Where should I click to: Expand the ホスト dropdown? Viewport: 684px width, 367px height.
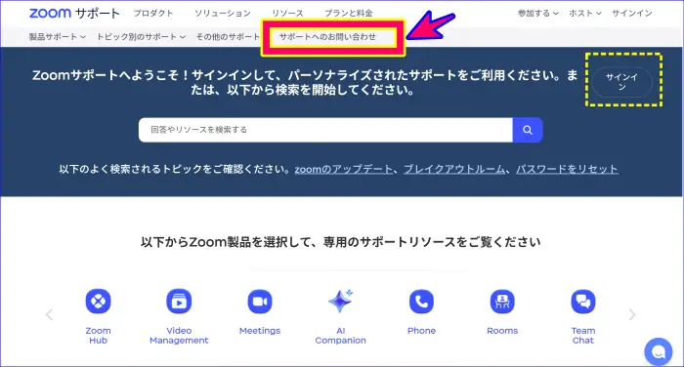tap(585, 14)
